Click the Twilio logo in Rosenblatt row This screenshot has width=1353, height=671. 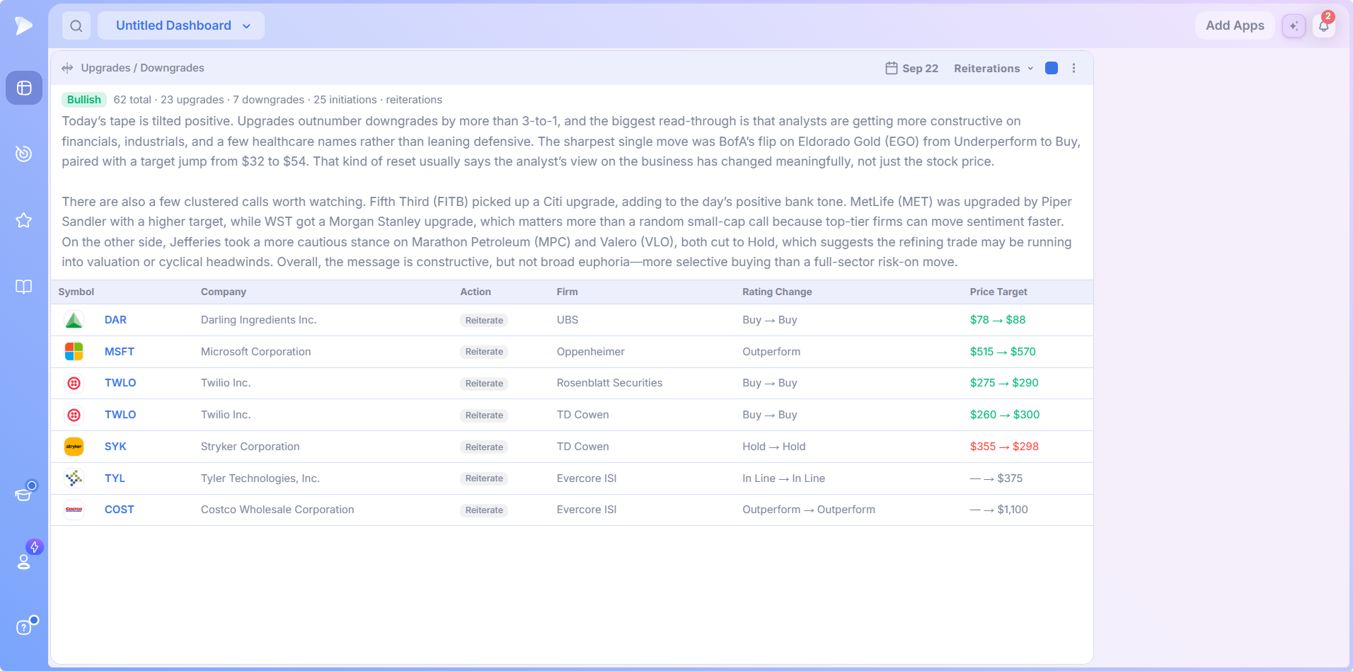tap(74, 383)
